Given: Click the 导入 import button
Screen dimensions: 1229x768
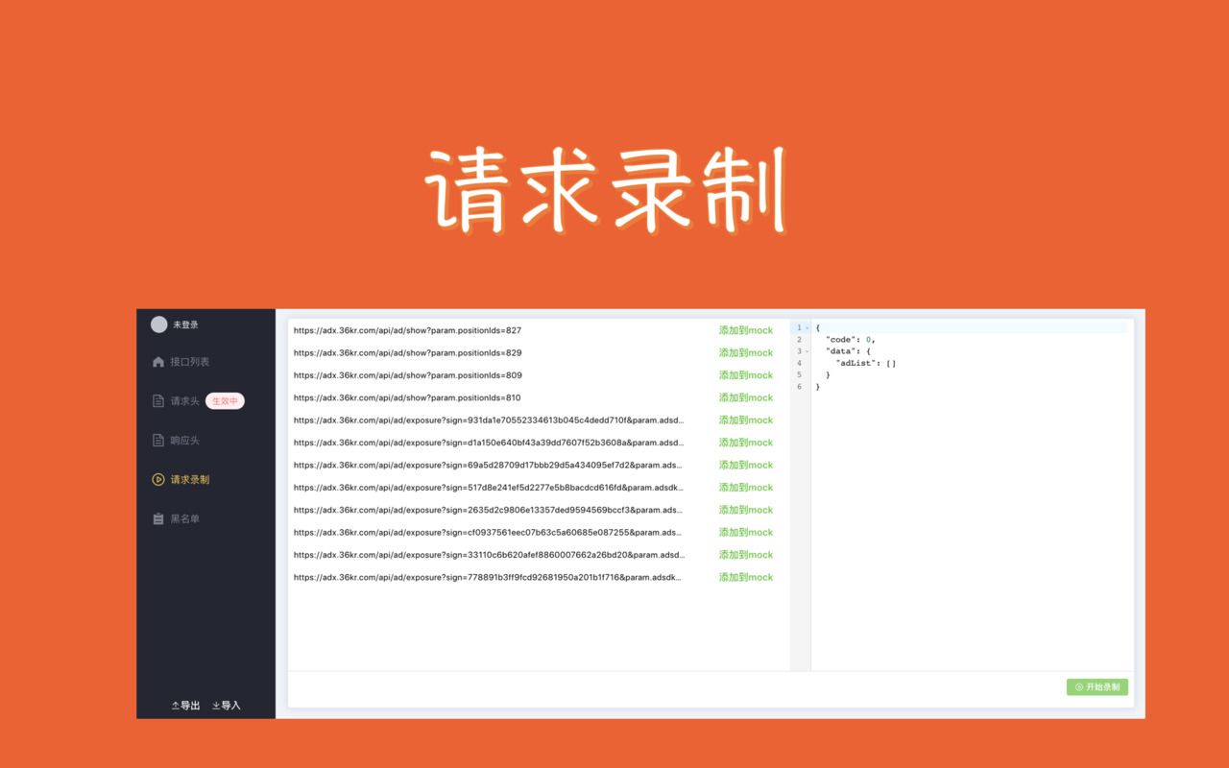Looking at the screenshot, I should click(227, 706).
